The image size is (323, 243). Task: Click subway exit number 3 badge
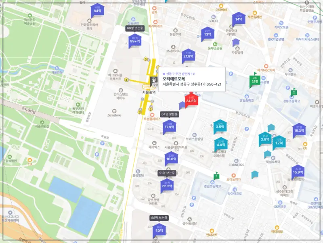click(140, 112)
